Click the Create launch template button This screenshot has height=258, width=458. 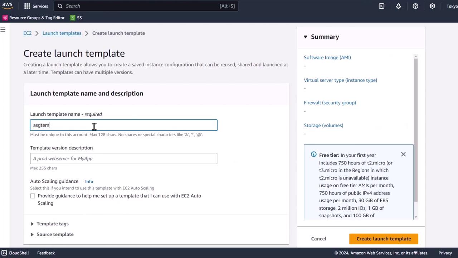[384, 239]
